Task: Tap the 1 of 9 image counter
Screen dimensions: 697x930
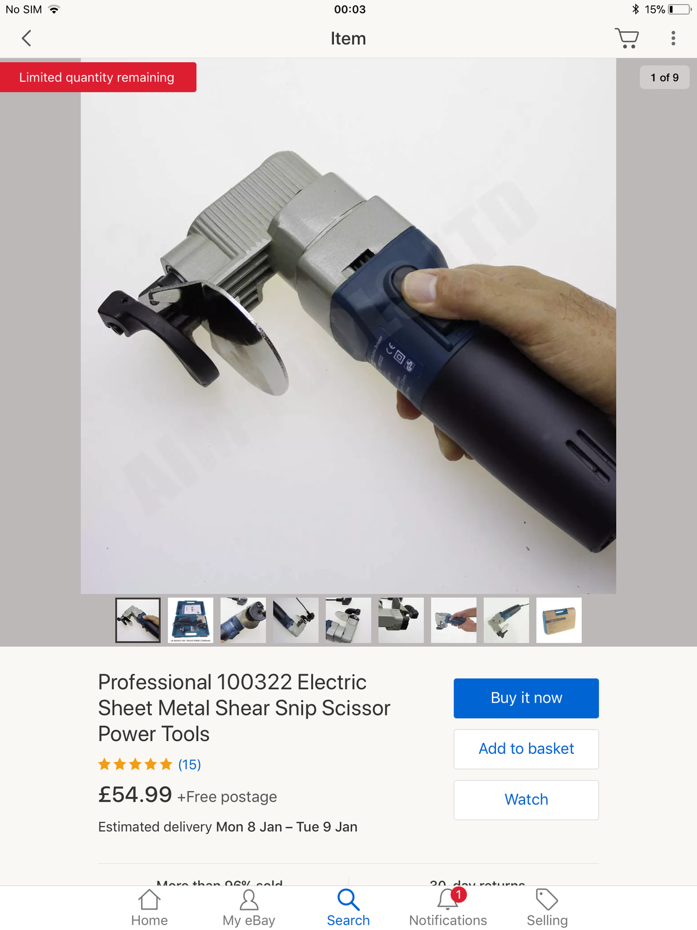Action: 664,77
